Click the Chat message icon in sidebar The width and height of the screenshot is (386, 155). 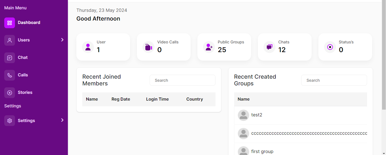(10, 58)
